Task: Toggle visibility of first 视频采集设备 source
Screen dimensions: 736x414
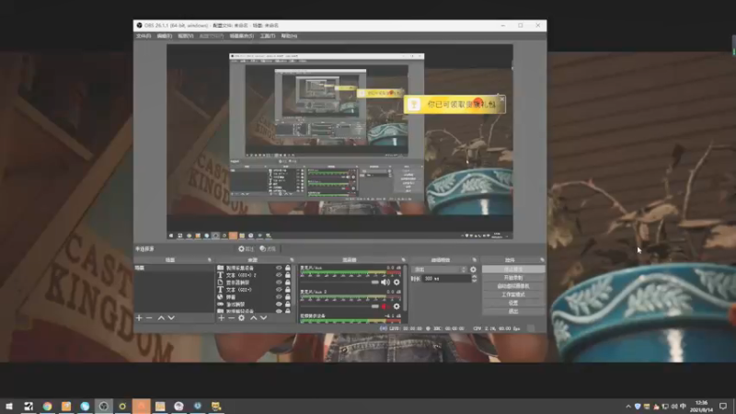Action: [x=279, y=268]
